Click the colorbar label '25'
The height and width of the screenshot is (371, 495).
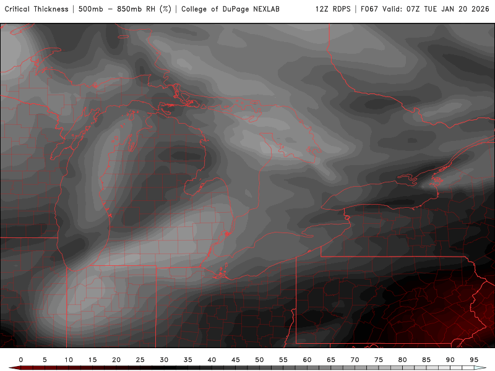coord(140,360)
